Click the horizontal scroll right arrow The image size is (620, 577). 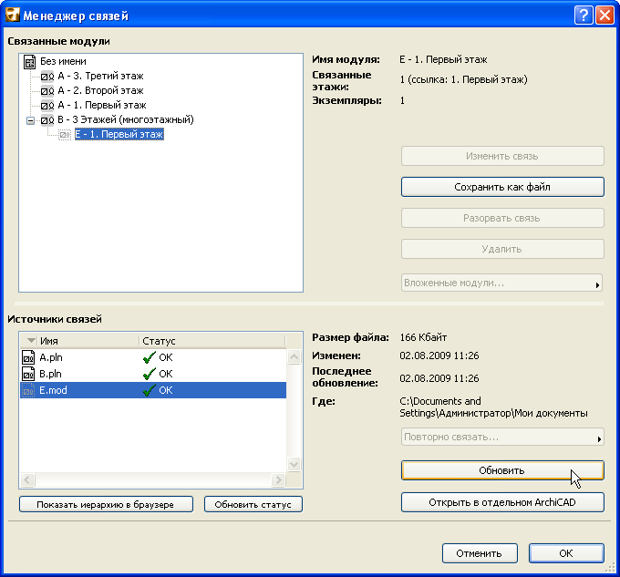(278, 479)
